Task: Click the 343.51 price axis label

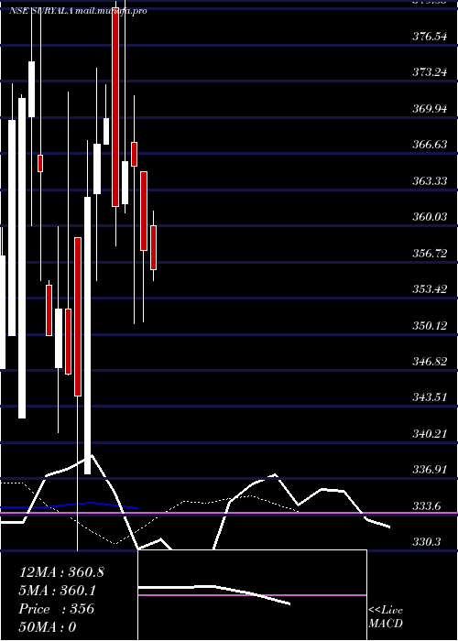Action: [x=430, y=397]
